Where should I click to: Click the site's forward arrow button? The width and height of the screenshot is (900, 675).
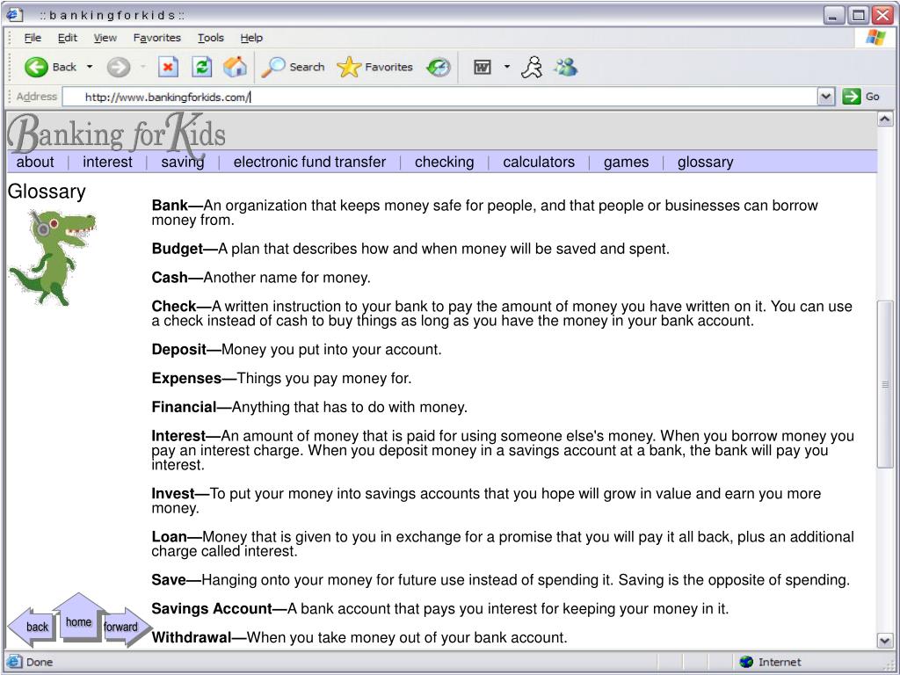tap(127, 626)
